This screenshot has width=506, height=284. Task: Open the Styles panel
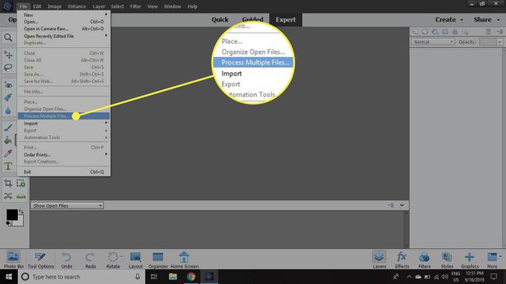pos(447,260)
